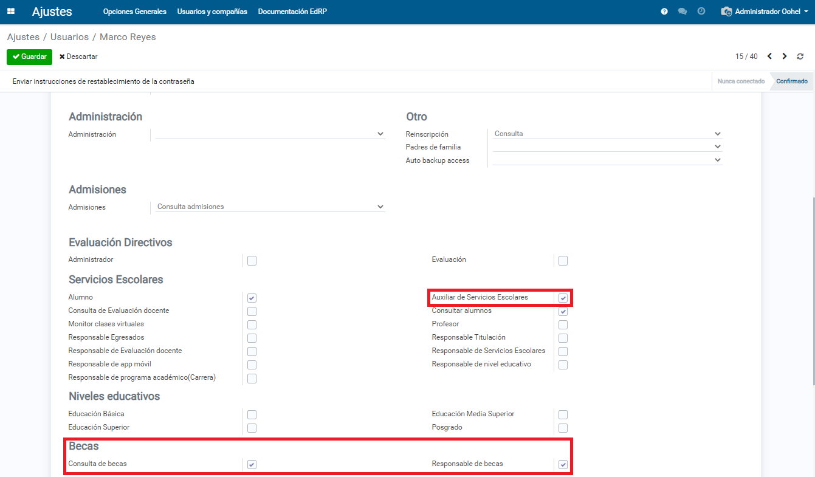Click the vertical page scrollbar
The width and height of the screenshot is (815, 477).
coord(813,292)
